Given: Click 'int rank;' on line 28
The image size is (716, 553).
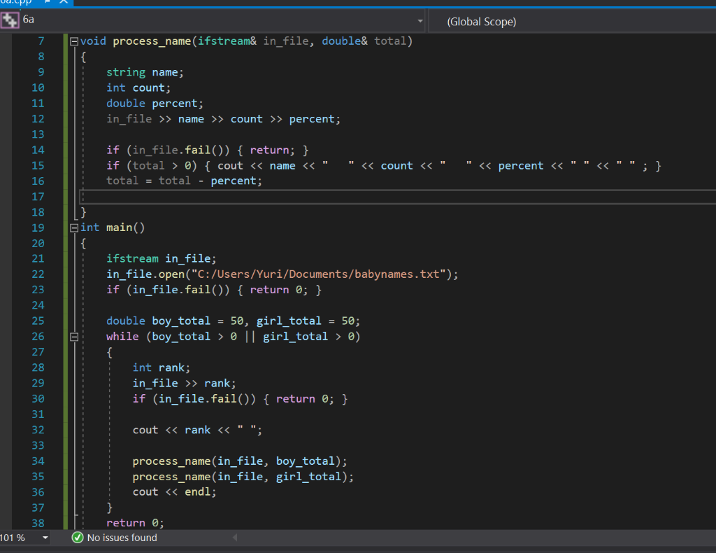Looking at the screenshot, I should tap(162, 367).
